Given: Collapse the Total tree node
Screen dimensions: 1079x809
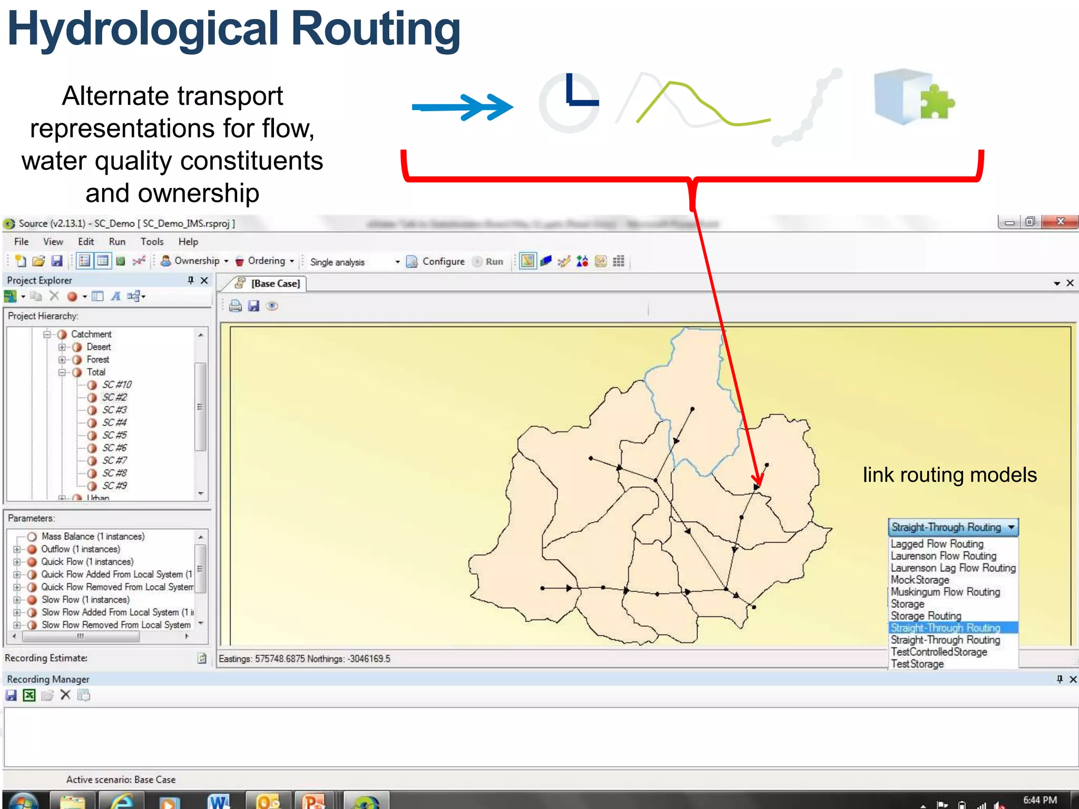Looking at the screenshot, I should click(x=62, y=372).
